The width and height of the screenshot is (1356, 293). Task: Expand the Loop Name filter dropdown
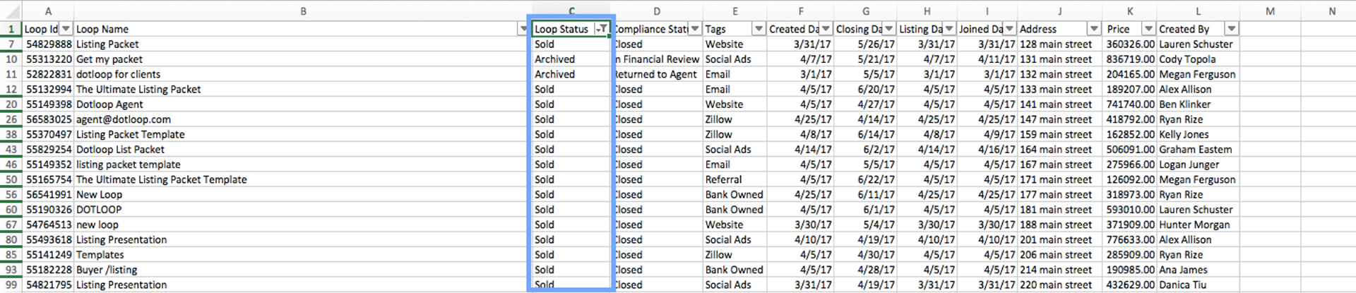coord(523,29)
